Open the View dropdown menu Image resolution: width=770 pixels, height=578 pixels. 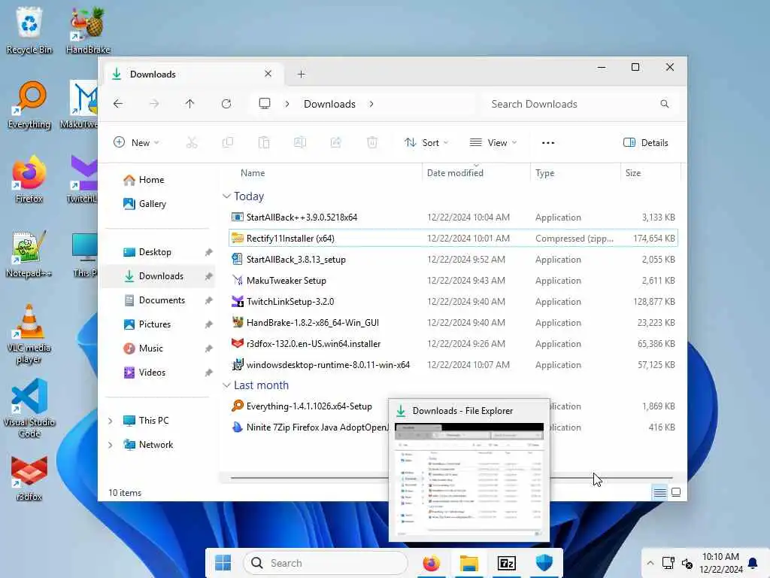coord(493,142)
